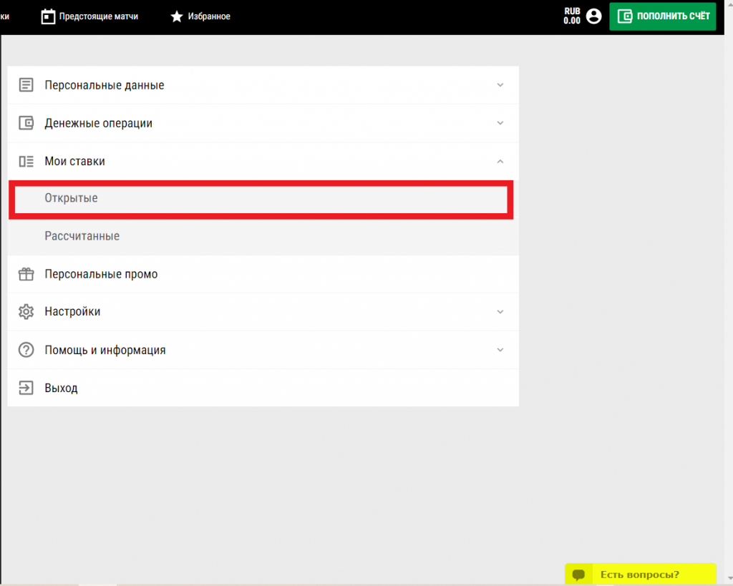Click the chat bubble icon
The height and width of the screenshot is (586, 733).
(578, 575)
